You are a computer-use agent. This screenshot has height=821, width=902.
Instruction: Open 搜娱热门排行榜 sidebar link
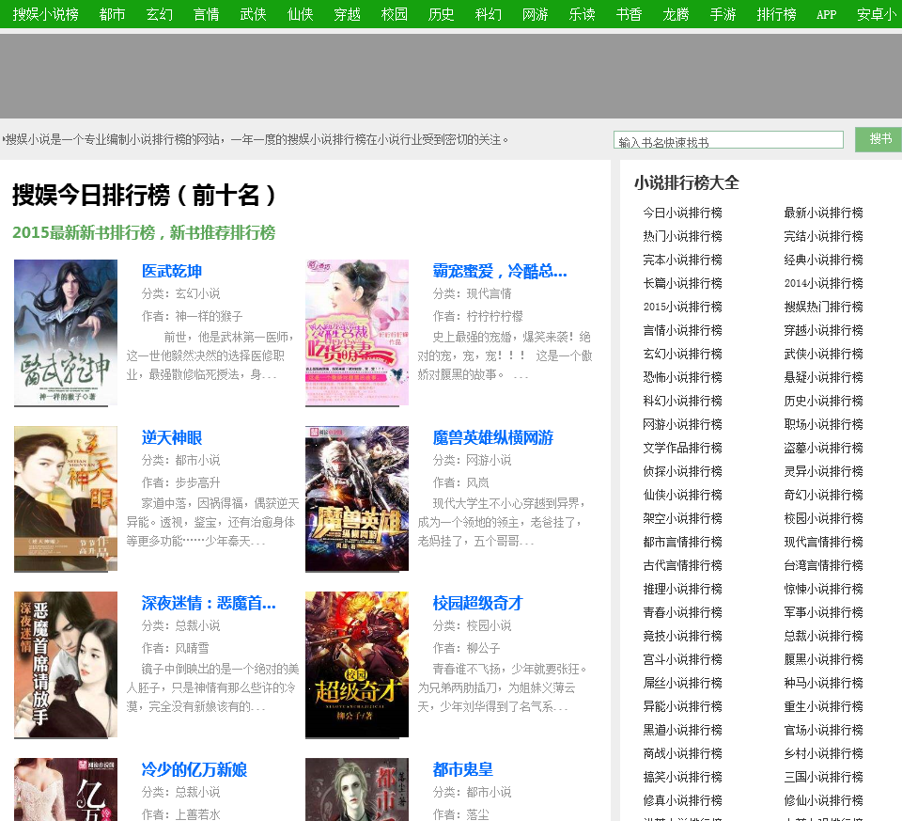point(823,307)
